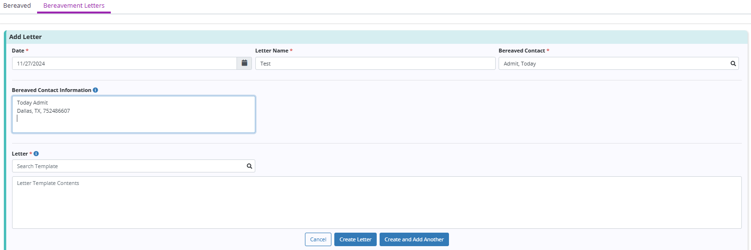751x250 pixels.
Task: Click the Search Template magnifier icon
Action: pyautogui.click(x=249, y=166)
